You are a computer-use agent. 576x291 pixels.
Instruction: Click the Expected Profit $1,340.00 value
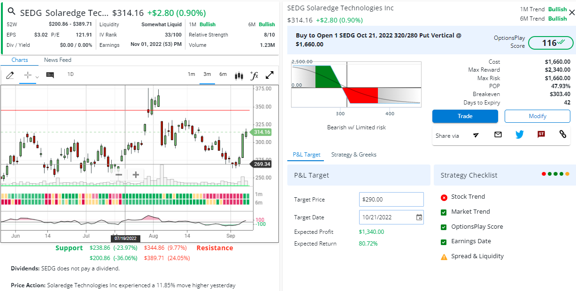(x=371, y=232)
